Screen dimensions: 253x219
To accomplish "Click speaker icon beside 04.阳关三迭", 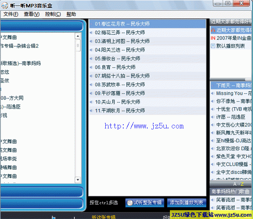I will tap(91, 50).
